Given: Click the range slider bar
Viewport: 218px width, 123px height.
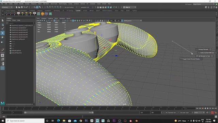Looking at the screenshot, I should pyautogui.click(x=59, y=112).
